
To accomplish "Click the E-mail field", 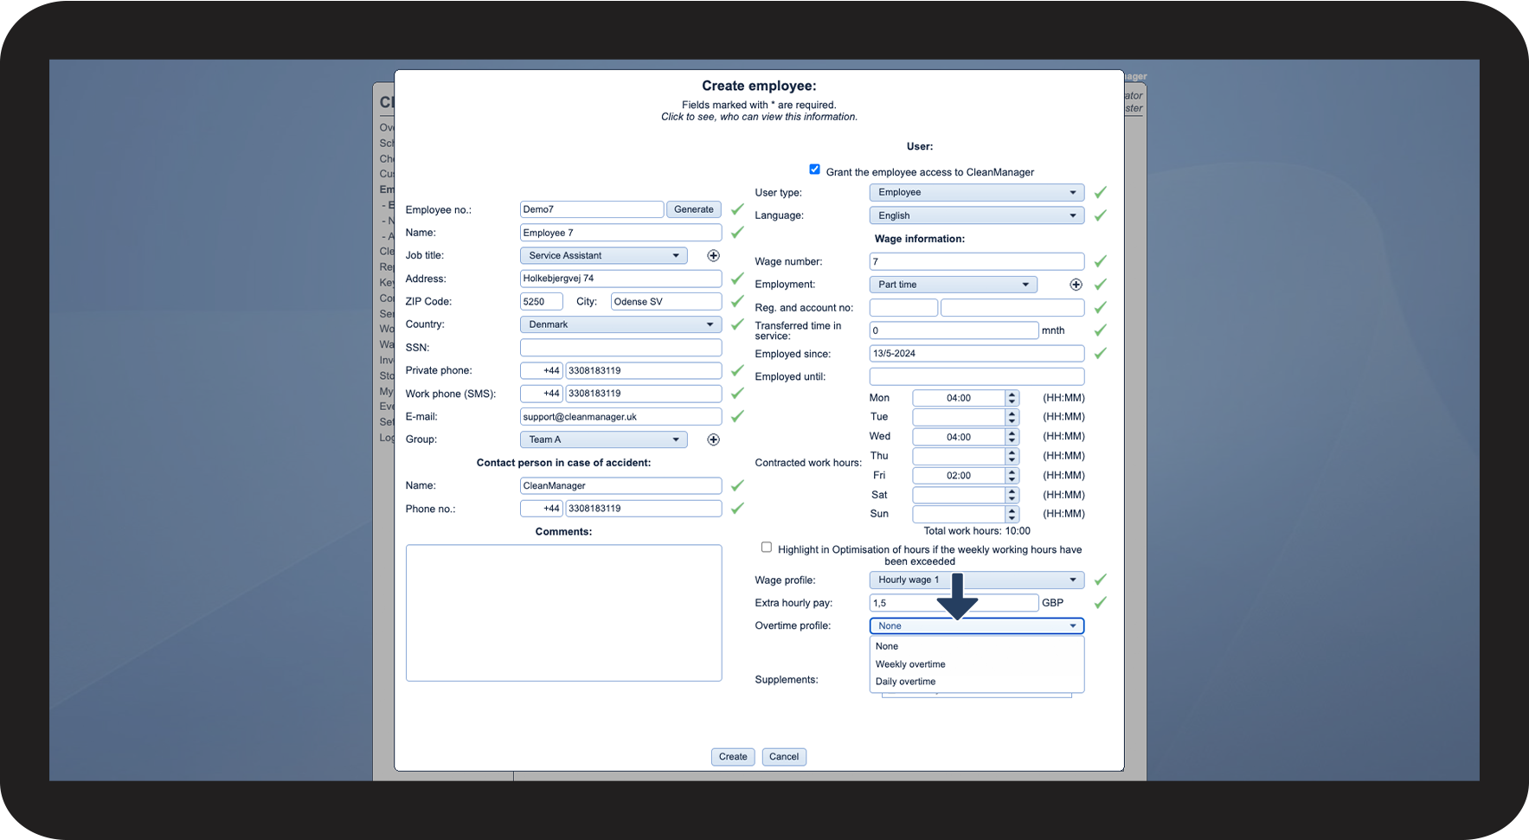I will [x=620, y=417].
